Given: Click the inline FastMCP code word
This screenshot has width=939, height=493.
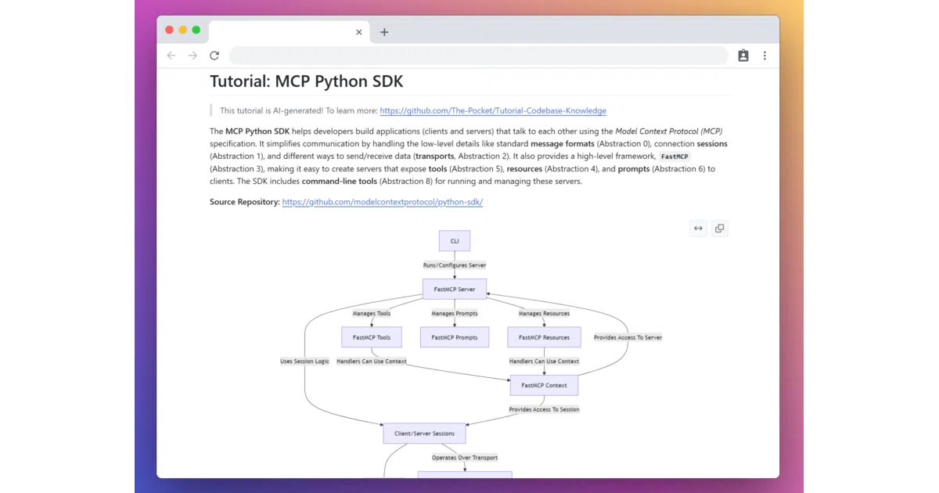Looking at the screenshot, I should coord(674,157).
